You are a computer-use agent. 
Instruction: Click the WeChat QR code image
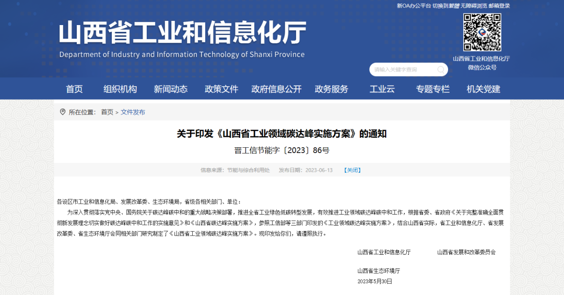pyautogui.click(x=481, y=32)
